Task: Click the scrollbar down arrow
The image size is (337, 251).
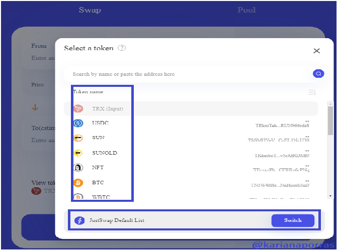Action: (x=330, y=196)
